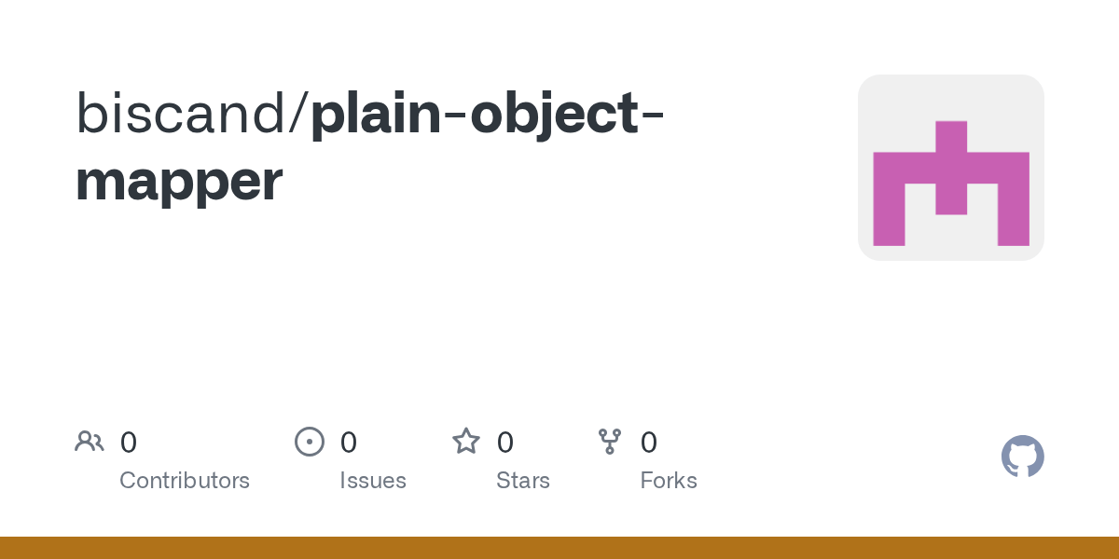This screenshot has width=1119, height=559.
Task: Click the slash between owner and repo name
Action: tap(300, 114)
